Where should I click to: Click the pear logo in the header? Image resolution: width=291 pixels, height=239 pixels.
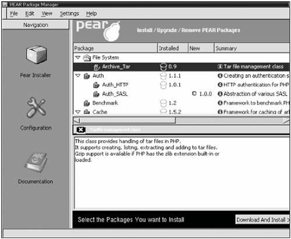point(98,31)
